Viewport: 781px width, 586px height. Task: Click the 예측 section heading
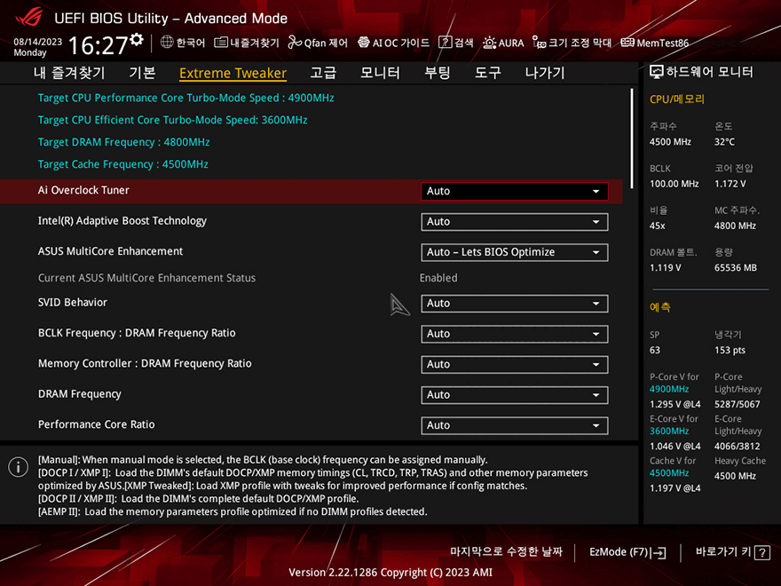660,307
